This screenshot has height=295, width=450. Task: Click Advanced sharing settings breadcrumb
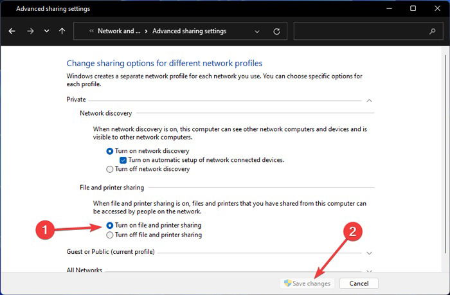(x=190, y=31)
